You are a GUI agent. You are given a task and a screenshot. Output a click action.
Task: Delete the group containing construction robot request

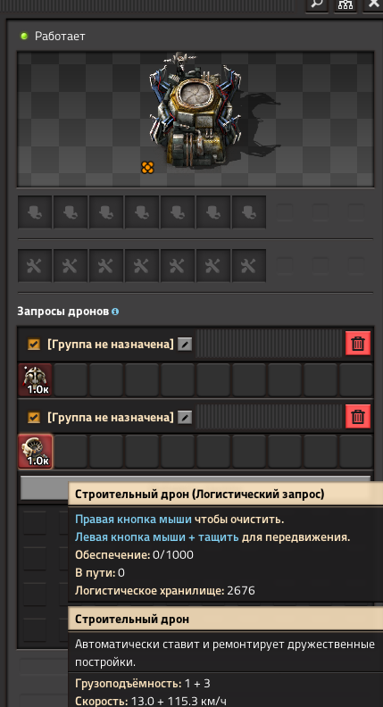coord(358,416)
